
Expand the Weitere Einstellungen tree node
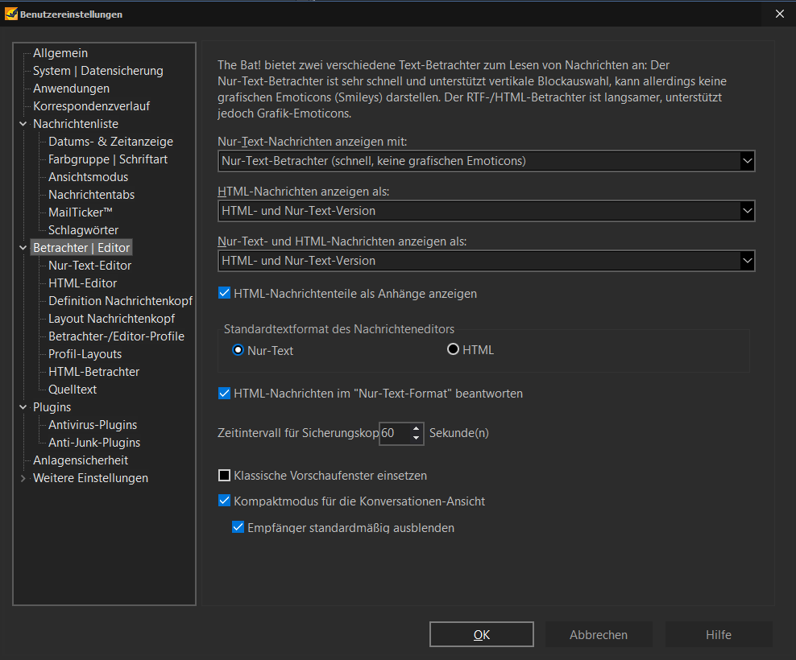23,478
